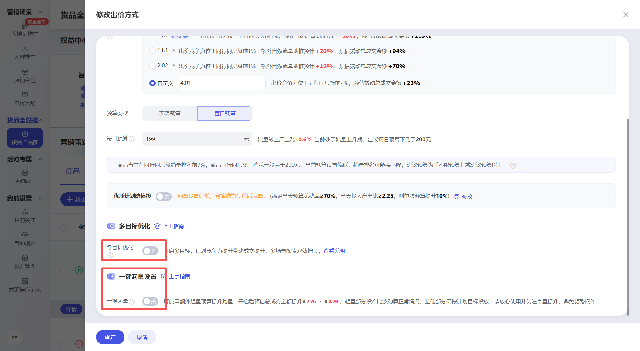Open 自动规则 settings
640x351 pixels.
coord(25,238)
